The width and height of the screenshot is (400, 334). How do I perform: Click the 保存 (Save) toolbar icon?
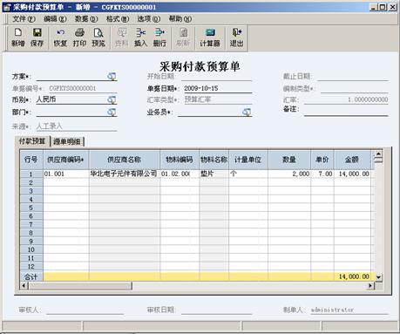click(x=37, y=37)
